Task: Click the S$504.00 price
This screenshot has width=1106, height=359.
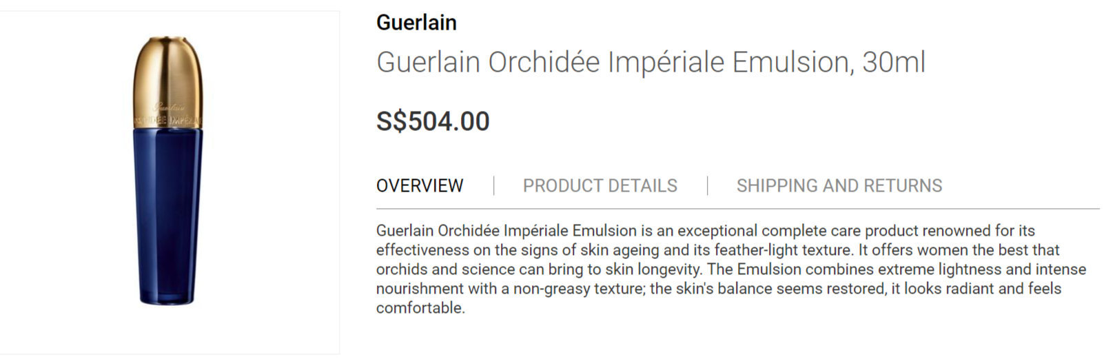Action: pos(433,121)
